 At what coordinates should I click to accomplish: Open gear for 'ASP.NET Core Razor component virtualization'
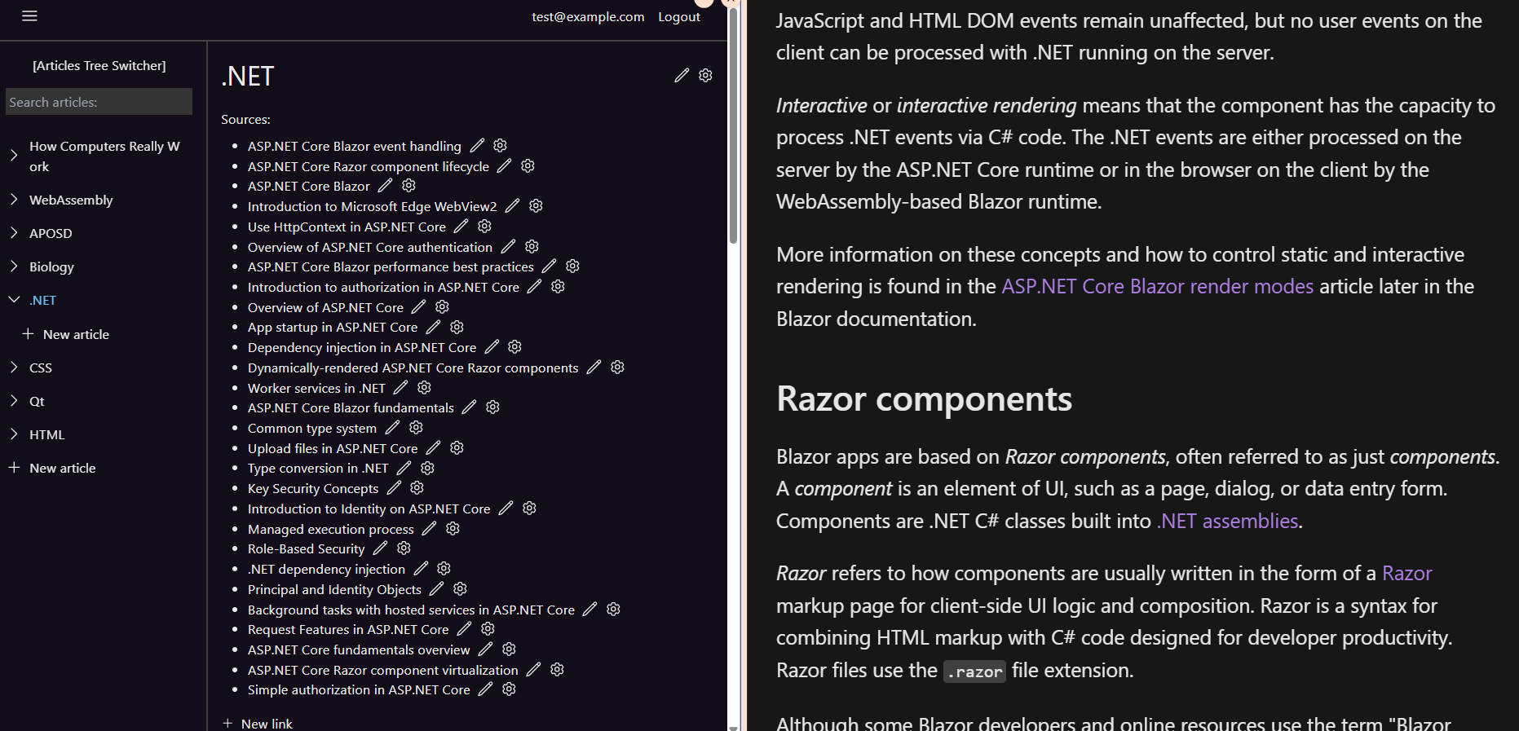[x=557, y=670]
